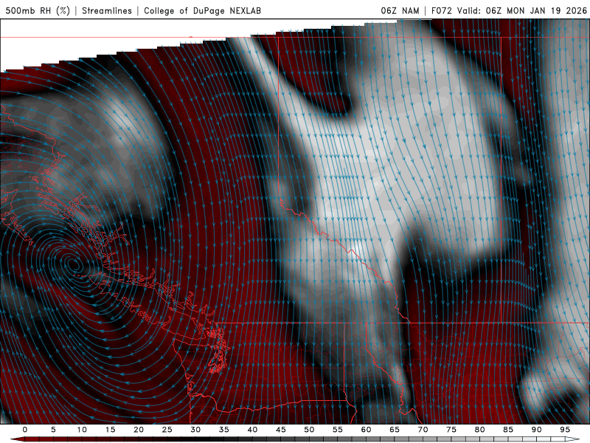590x443 pixels.
Task: Click the colorbar label '95'
Action: (x=565, y=430)
